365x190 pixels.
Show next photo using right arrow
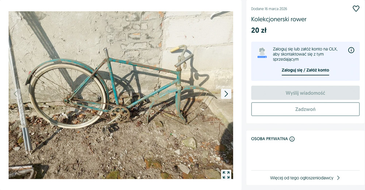pos(226,94)
